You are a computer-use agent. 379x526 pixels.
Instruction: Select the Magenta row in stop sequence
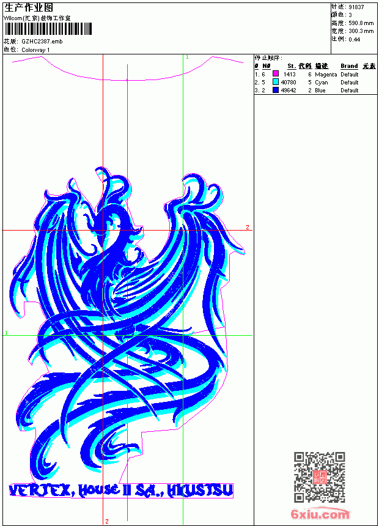(315, 74)
